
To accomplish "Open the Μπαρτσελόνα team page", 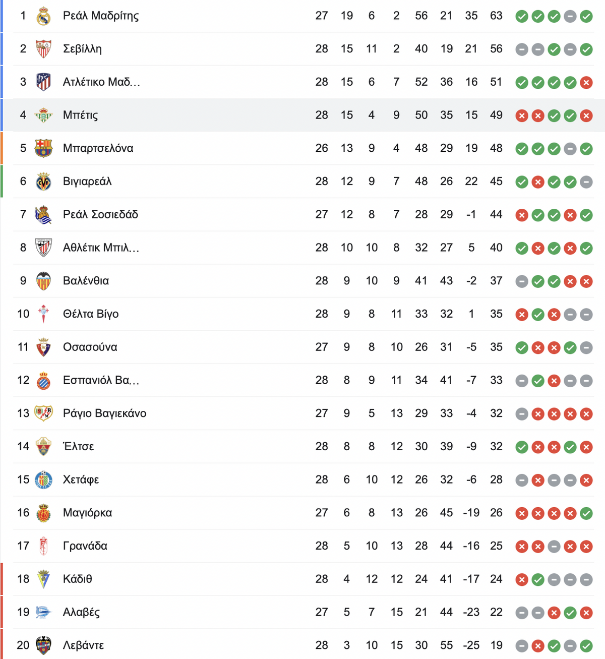I will [98, 148].
